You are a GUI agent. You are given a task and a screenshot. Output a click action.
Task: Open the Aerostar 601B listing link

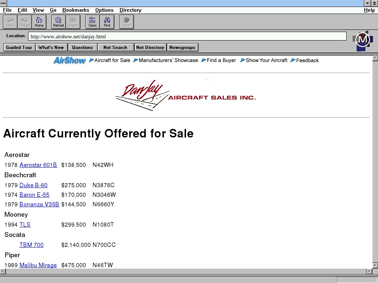tap(38, 165)
